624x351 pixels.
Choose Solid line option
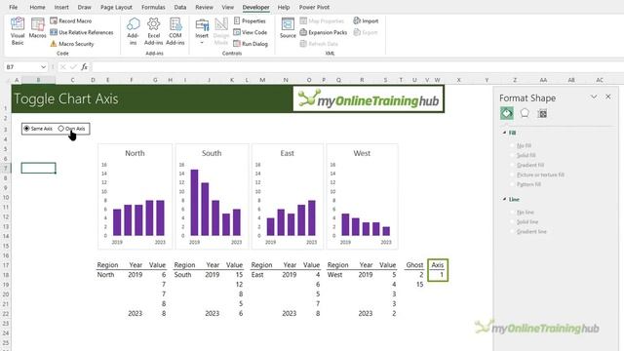click(x=525, y=221)
